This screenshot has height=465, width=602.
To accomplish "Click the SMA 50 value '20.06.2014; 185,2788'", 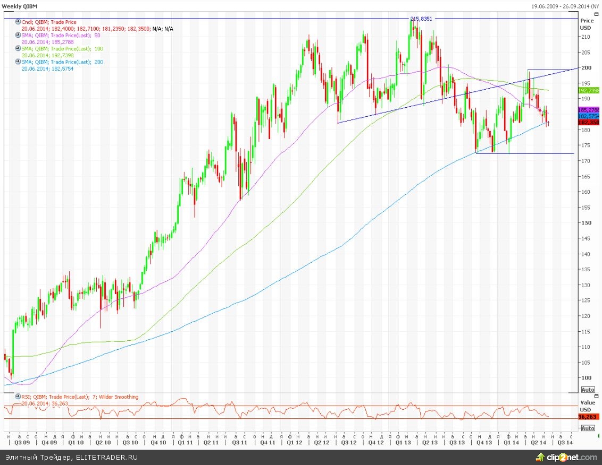I will 47,42.
